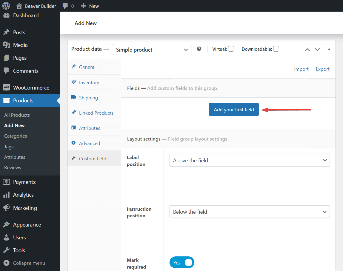The width and height of the screenshot is (343, 271).
Task: Open the Simple product type dropdown
Action: tap(152, 49)
